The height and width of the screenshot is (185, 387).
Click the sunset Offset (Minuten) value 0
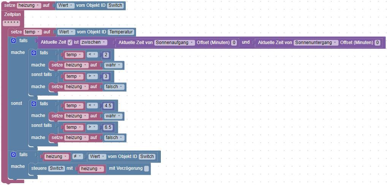point(377,43)
